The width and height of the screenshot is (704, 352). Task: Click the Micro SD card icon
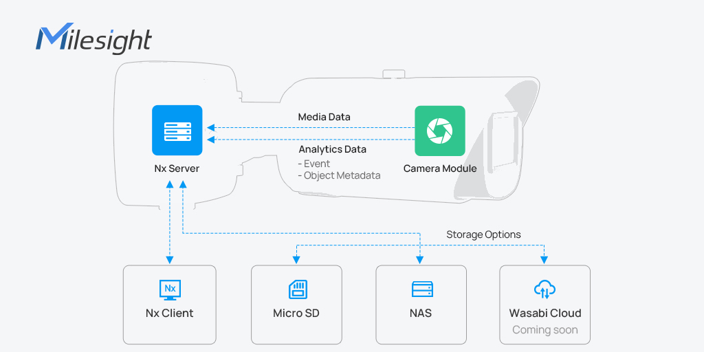(x=297, y=289)
